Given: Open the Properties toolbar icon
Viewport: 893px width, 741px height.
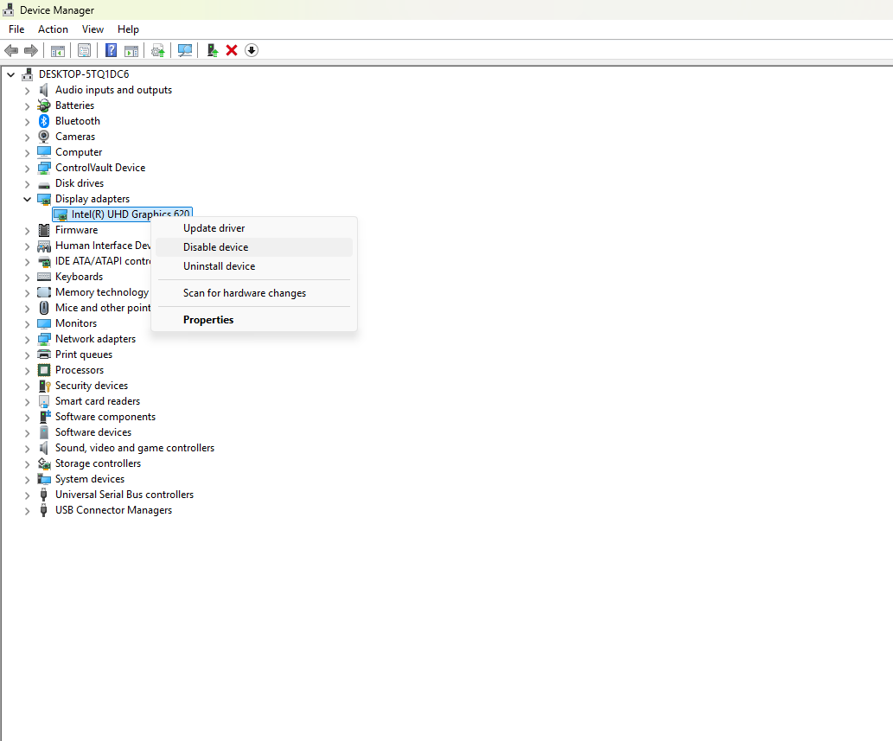Looking at the screenshot, I should pos(85,51).
